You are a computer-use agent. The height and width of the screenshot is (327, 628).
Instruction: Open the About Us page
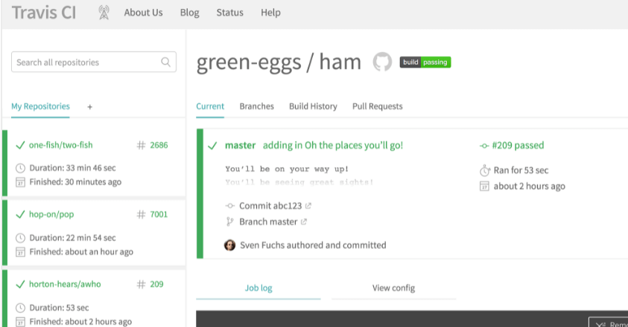click(x=143, y=13)
